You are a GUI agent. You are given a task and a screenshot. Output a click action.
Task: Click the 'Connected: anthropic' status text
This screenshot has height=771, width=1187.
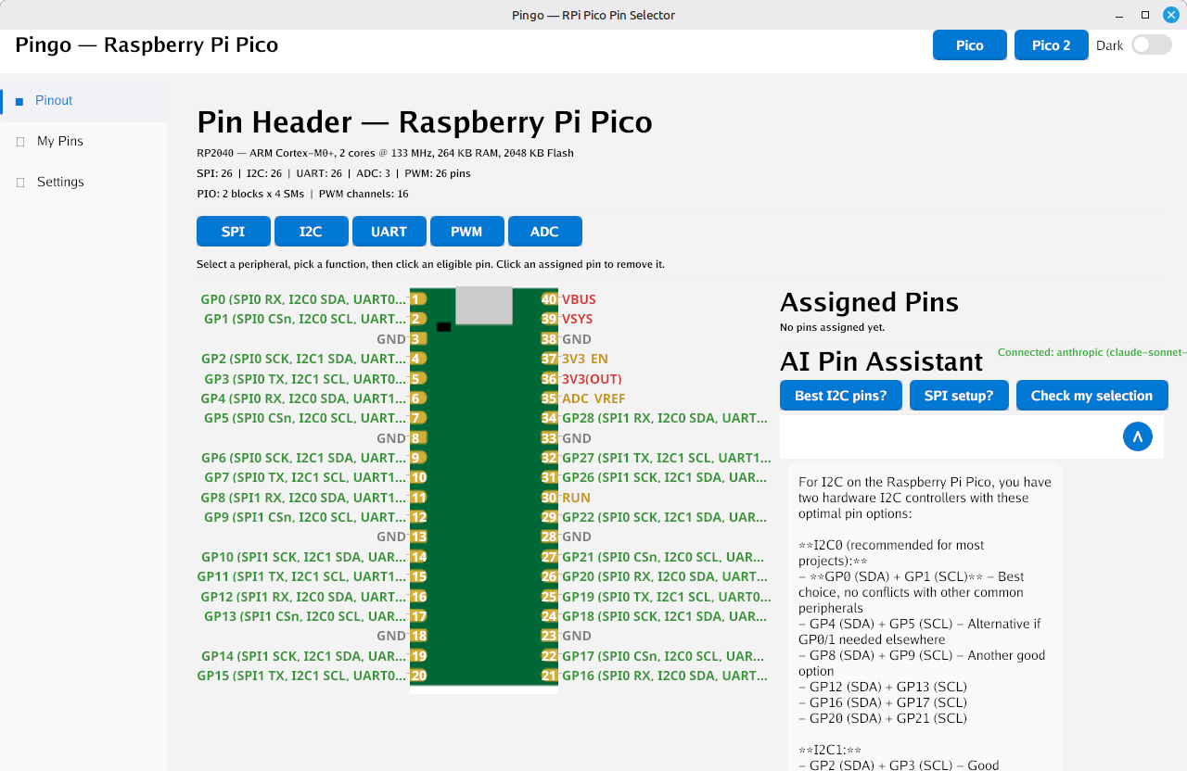click(1092, 352)
